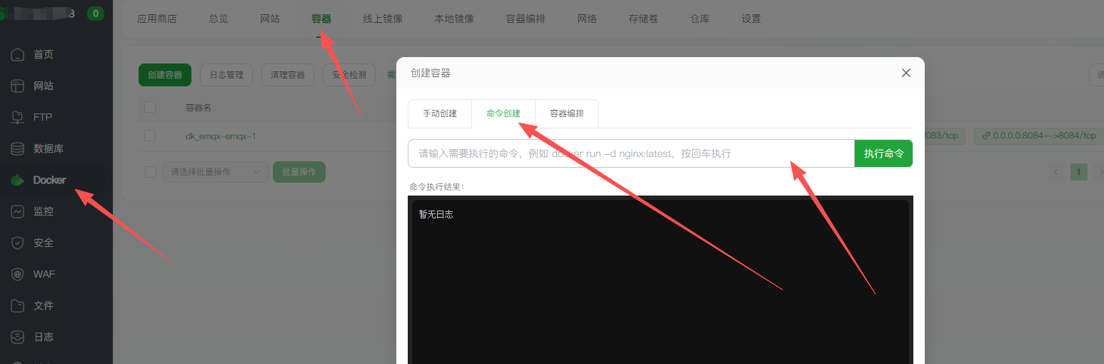
Task: Click green 创建容器 button
Action: coord(165,75)
